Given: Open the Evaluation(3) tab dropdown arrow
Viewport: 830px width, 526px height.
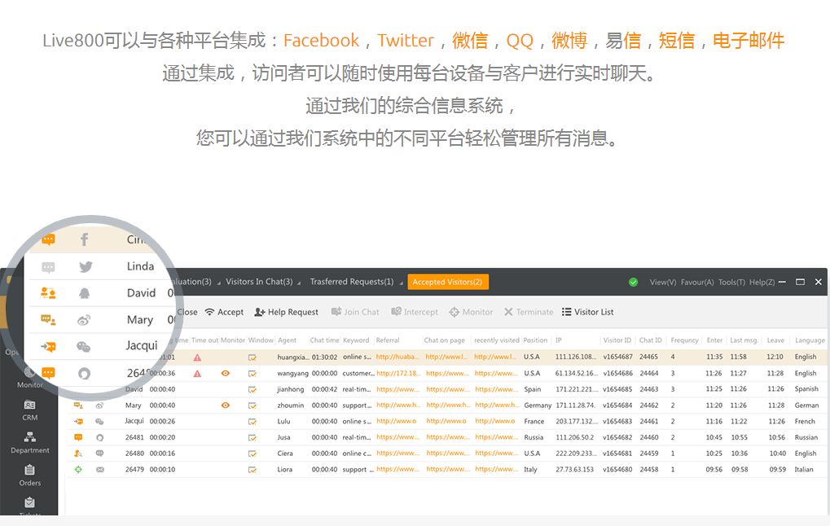Looking at the screenshot, I should (217, 282).
